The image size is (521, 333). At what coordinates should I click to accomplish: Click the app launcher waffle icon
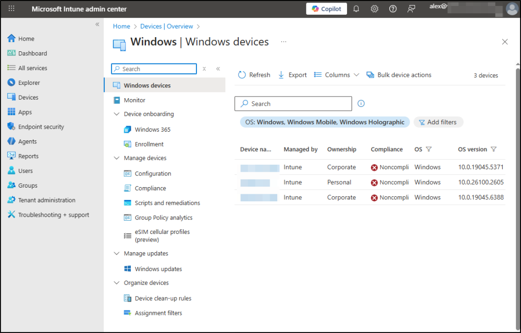pyautogui.click(x=12, y=9)
